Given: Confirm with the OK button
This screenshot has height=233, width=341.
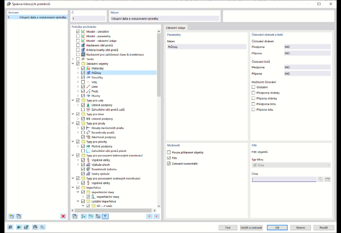Looking at the screenshot, I should click(277, 228).
